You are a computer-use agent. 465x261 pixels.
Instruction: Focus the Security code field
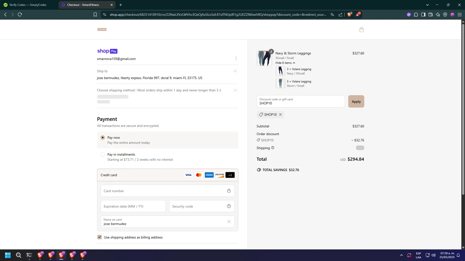pyautogui.click(x=202, y=206)
